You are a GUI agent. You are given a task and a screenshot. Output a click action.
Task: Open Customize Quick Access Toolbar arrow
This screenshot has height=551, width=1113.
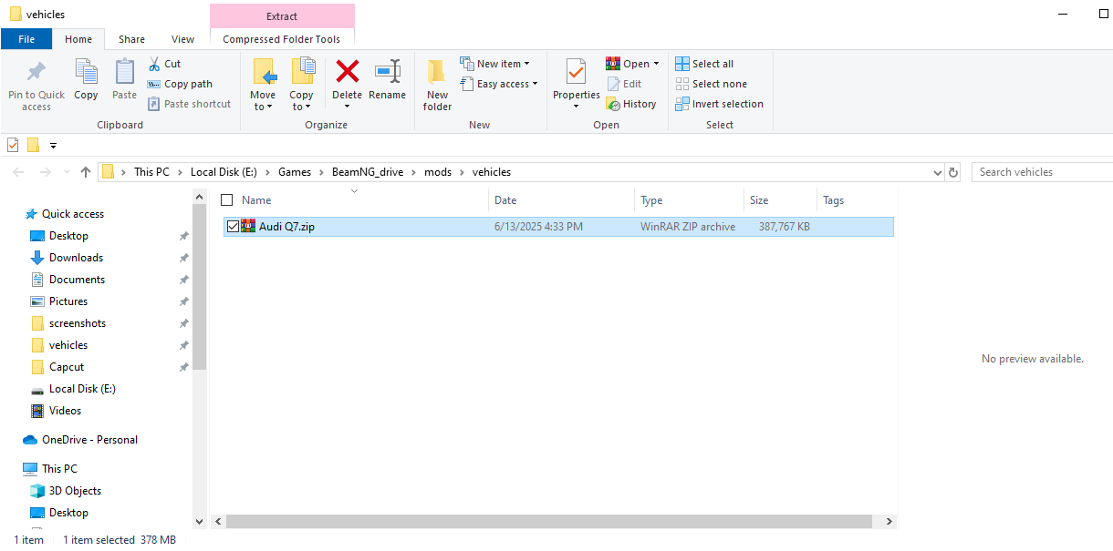(54, 145)
